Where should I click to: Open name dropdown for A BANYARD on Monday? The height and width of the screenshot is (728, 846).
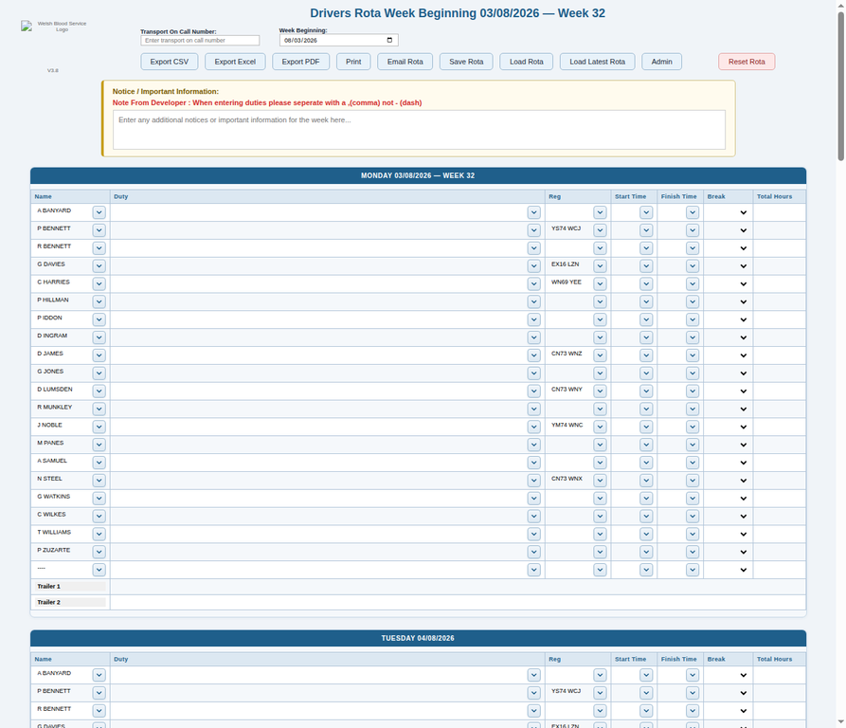point(99,212)
